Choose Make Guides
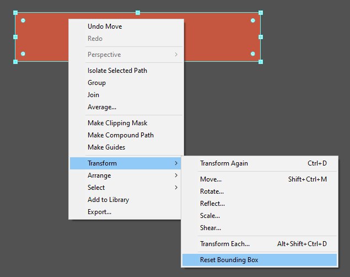 (x=126, y=147)
